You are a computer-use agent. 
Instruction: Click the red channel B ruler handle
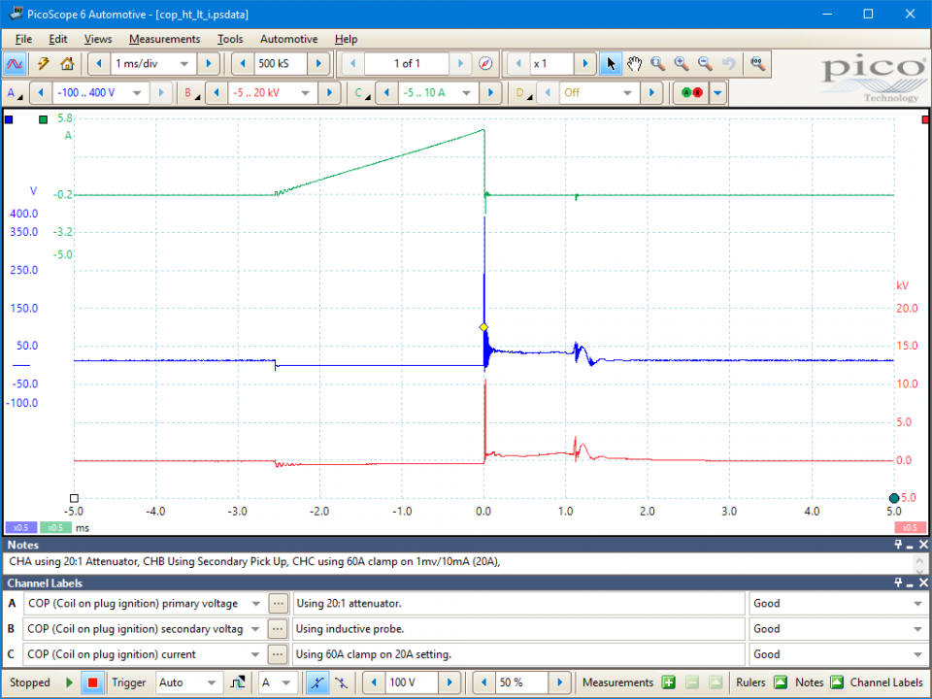925,120
